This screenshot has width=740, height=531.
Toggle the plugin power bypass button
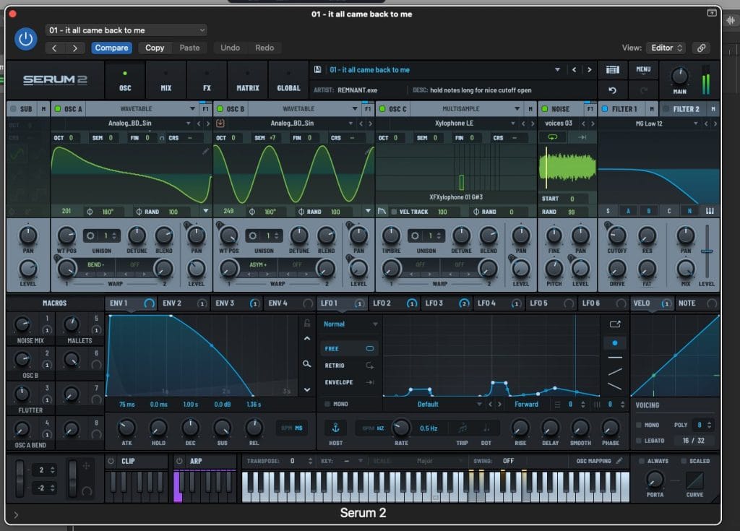click(25, 39)
